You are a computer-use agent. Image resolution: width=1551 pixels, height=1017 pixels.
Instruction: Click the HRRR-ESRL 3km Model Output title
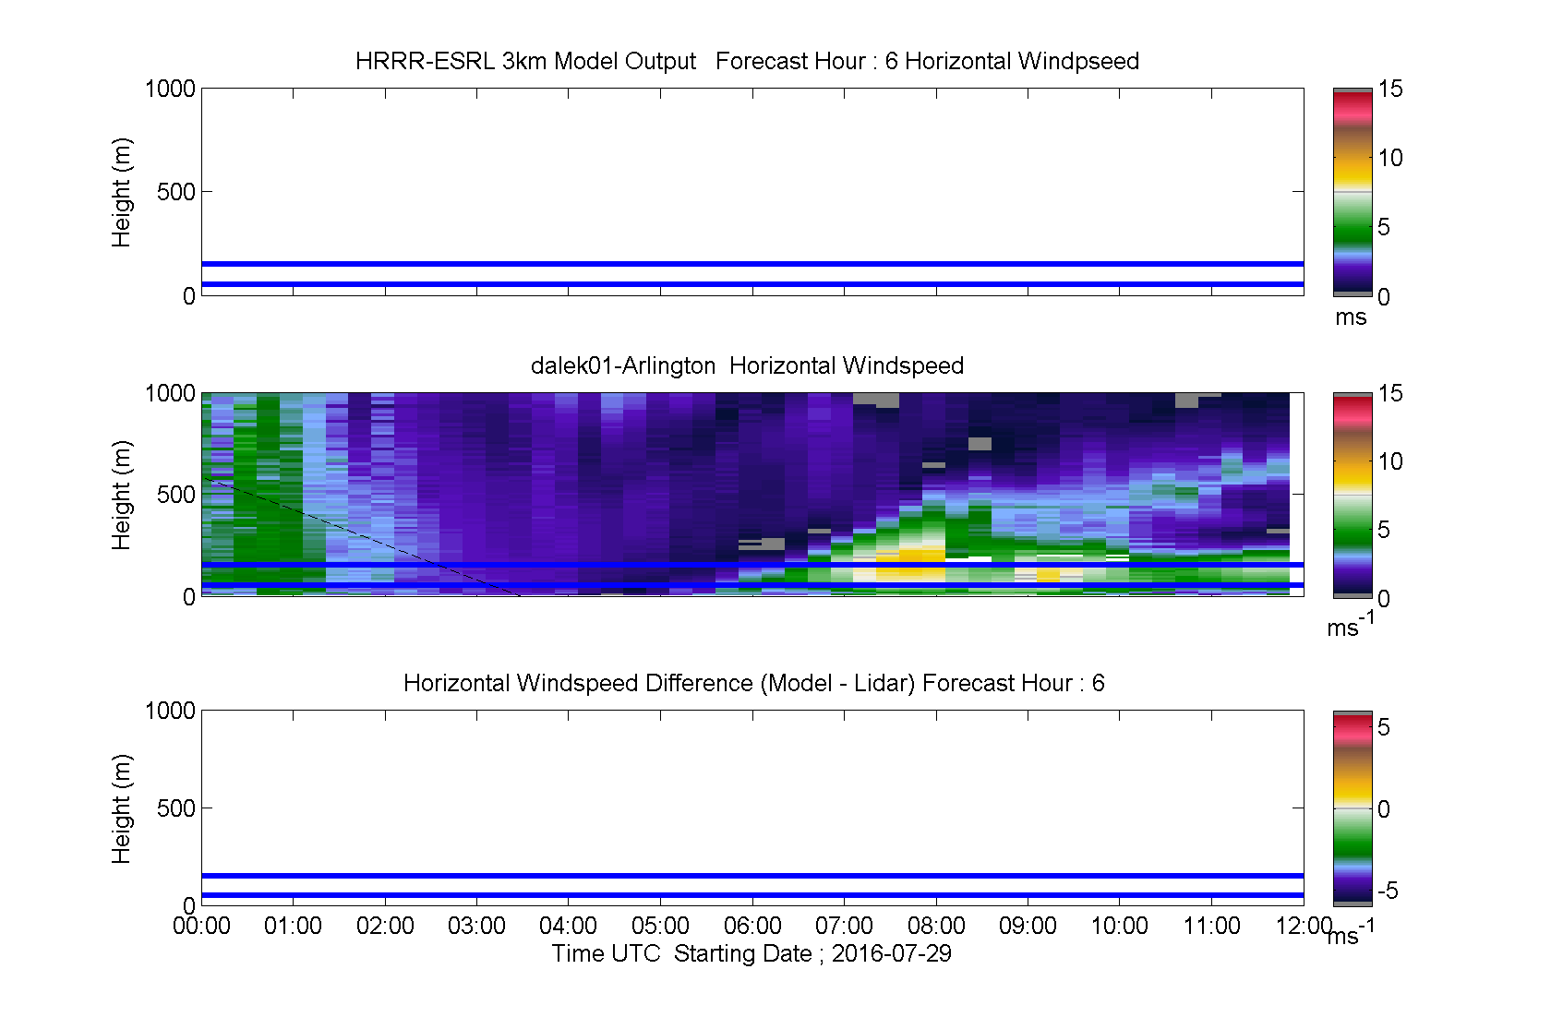(x=747, y=61)
